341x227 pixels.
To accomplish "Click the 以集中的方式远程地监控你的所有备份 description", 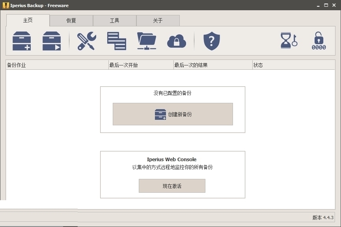I will 172,167.
